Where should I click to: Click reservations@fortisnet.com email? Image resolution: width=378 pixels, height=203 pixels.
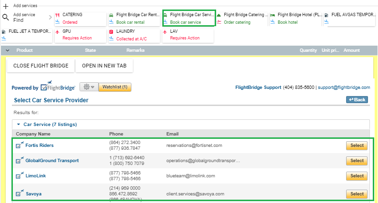[194, 145]
